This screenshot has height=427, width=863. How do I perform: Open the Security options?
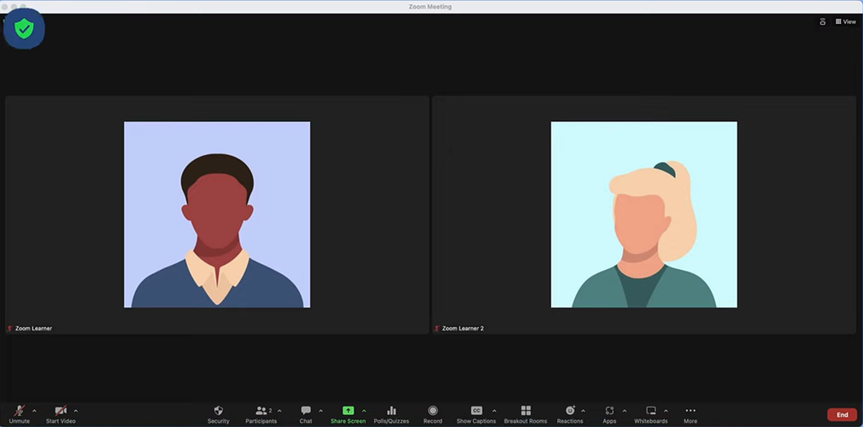pyautogui.click(x=218, y=412)
